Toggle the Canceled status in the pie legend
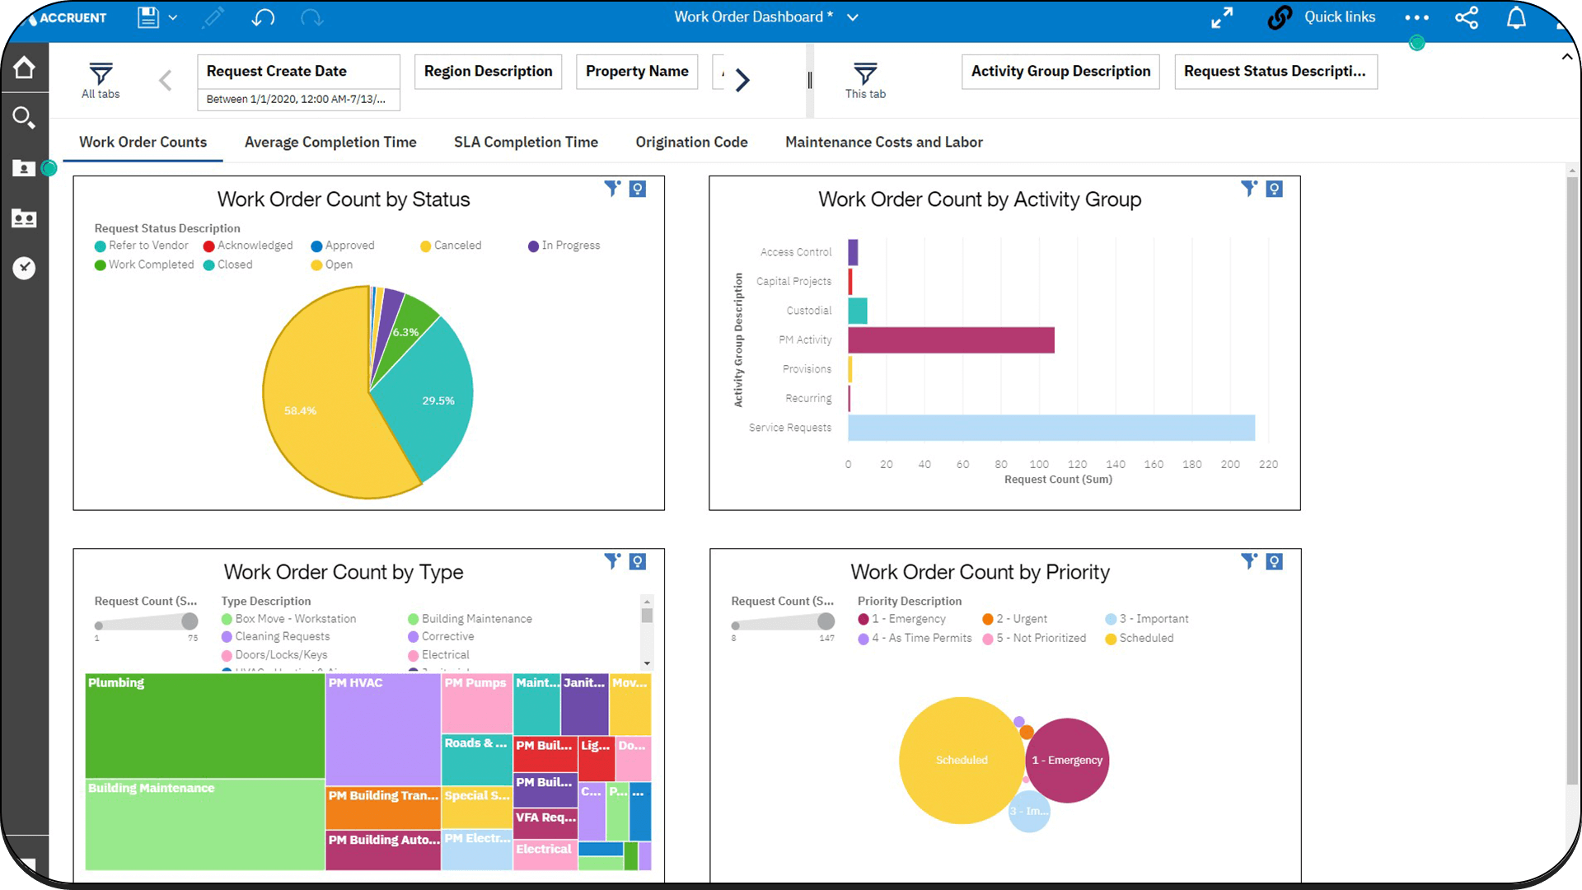 click(450, 245)
